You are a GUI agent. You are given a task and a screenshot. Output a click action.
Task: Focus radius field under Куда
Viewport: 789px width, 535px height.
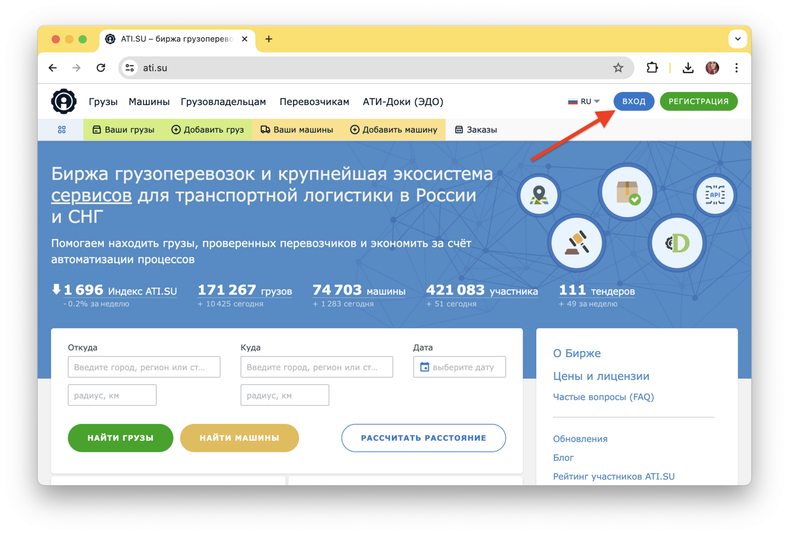(285, 395)
